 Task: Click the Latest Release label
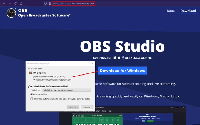[102, 58]
